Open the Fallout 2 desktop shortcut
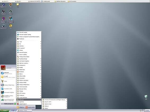 11,12
